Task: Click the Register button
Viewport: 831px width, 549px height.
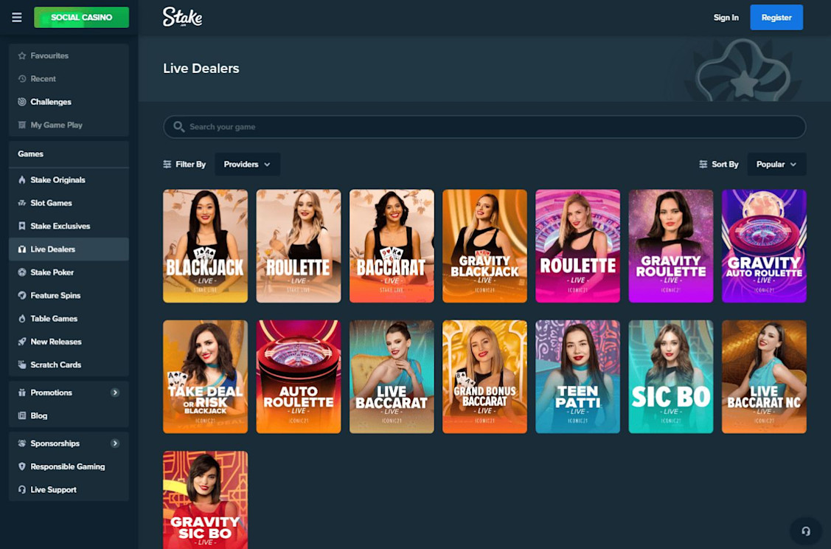Action: click(x=776, y=18)
